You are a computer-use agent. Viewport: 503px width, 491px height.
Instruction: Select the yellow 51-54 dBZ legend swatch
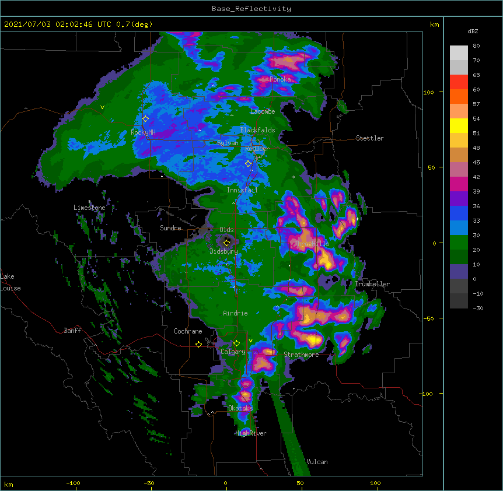click(459, 126)
